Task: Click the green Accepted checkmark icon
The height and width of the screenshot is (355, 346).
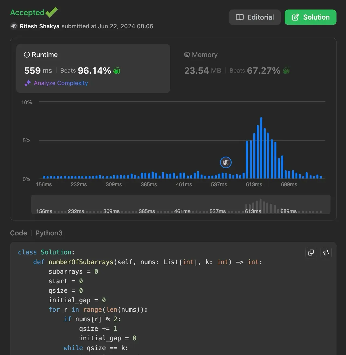Action: pyautogui.click(x=51, y=12)
